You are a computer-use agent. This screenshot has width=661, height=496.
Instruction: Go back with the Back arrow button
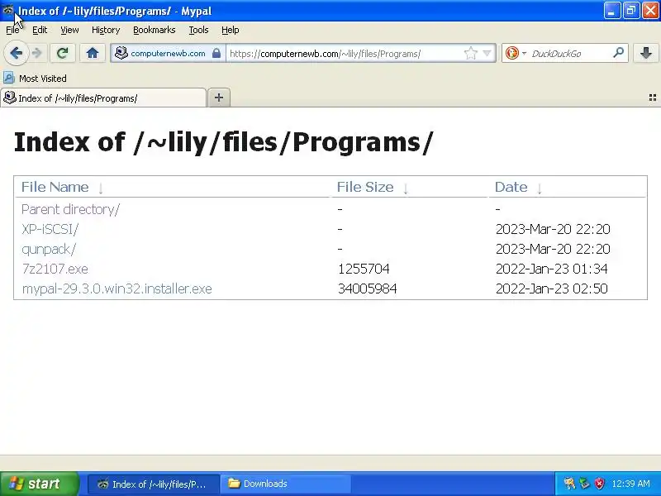pos(17,53)
